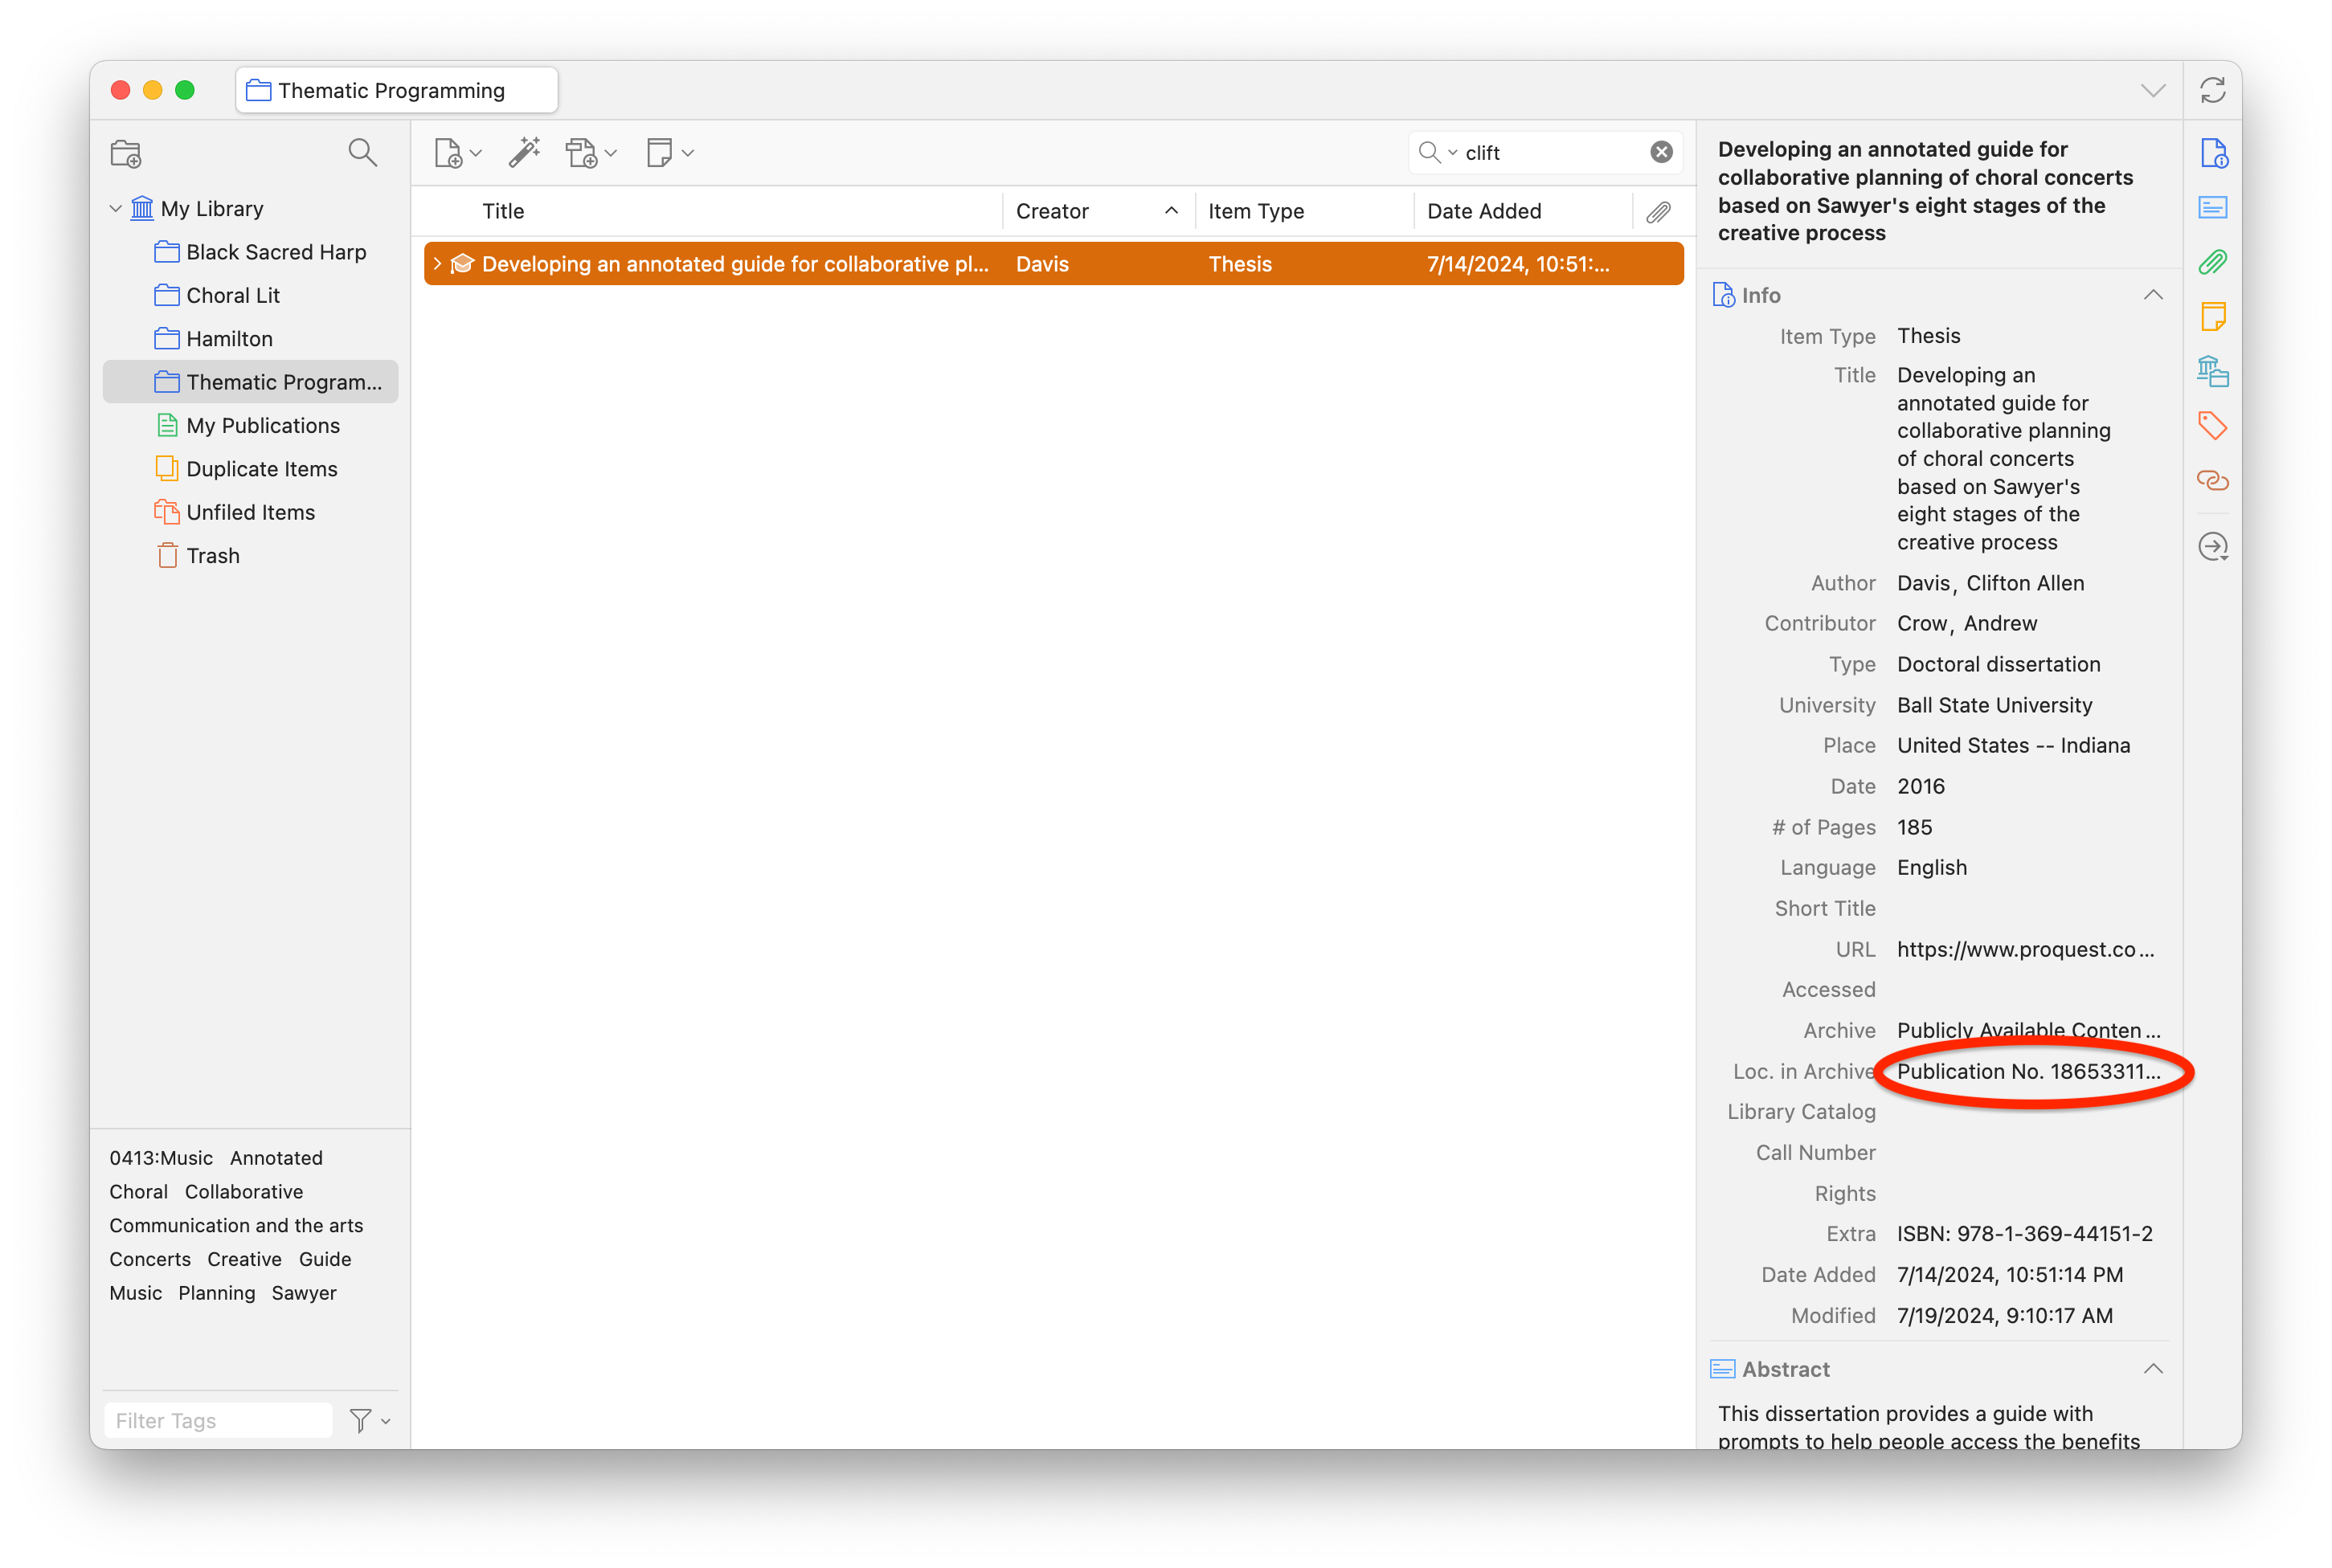Select the Choral Lit collection

coord(232,296)
